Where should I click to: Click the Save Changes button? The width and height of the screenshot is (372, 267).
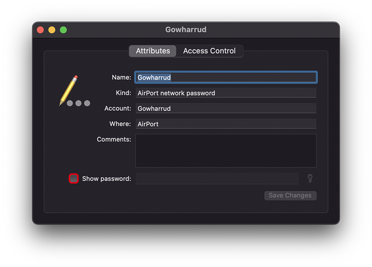pyautogui.click(x=290, y=195)
